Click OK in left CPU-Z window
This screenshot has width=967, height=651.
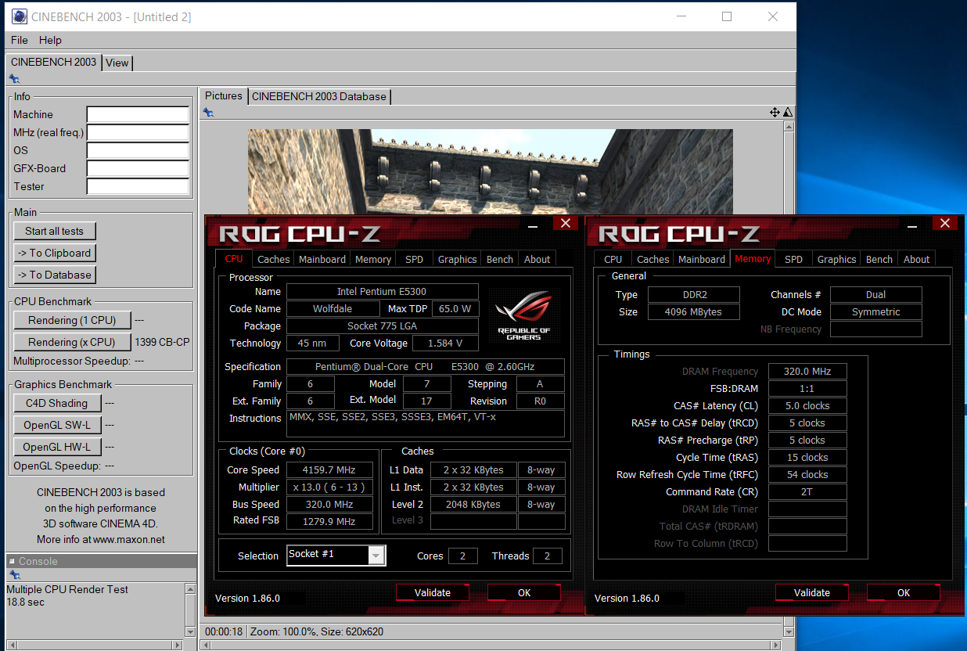coord(524,592)
